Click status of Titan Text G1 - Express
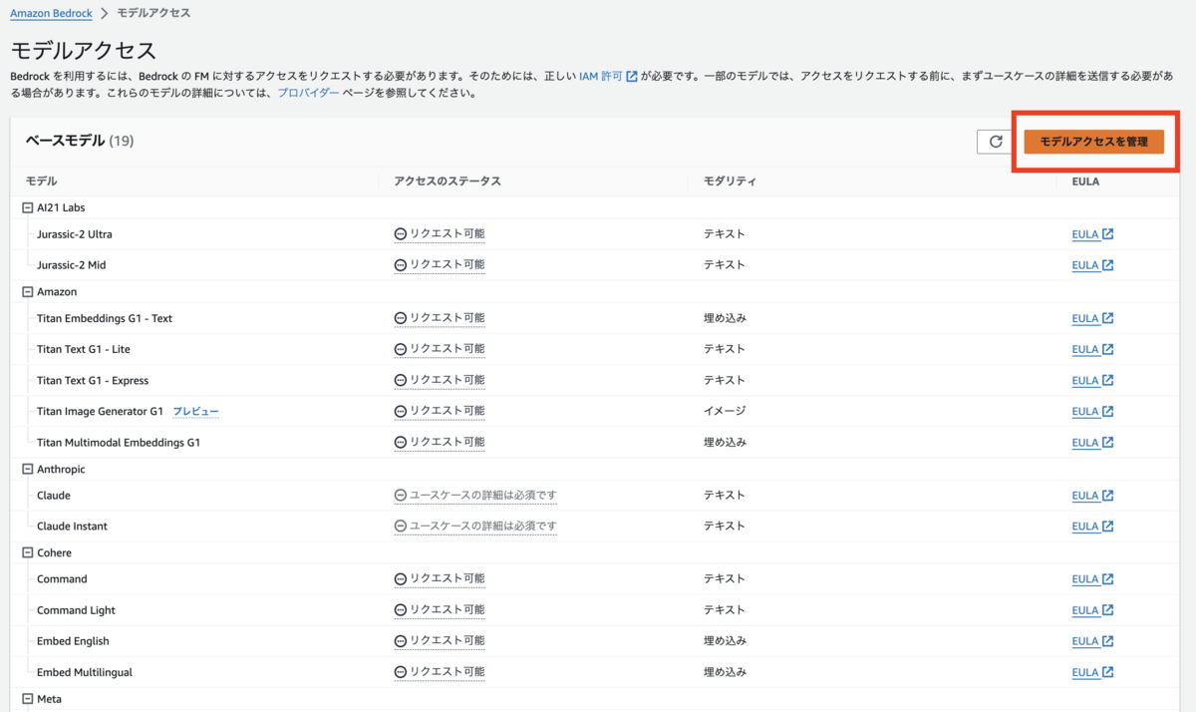 (x=440, y=380)
